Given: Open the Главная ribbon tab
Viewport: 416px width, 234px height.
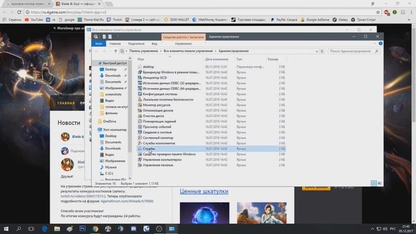Looking at the screenshot, I should tap(115, 44).
